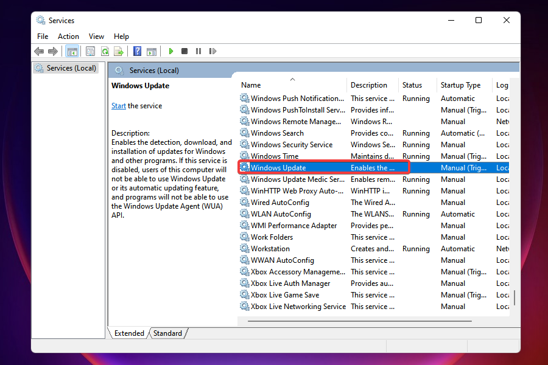Select the Windows Update Medic Service name
Image resolution: width=548 pixels, height=365 pixels.
click(298, 179)
